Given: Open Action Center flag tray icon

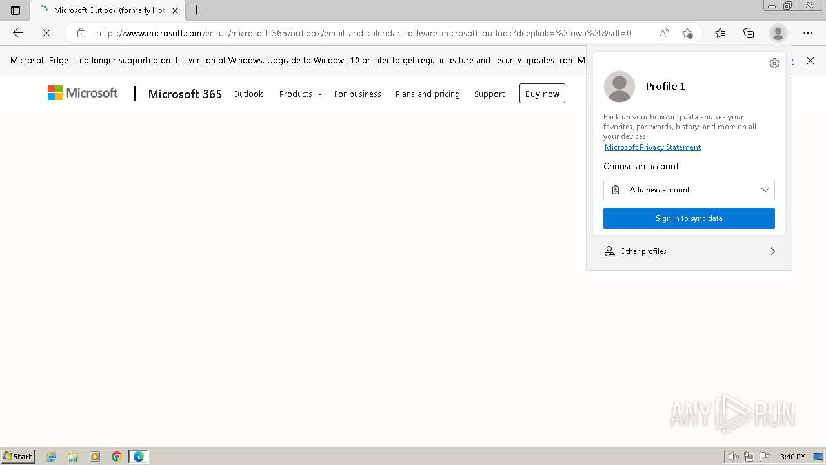Looking at the screenshot, I should point(765,457).
